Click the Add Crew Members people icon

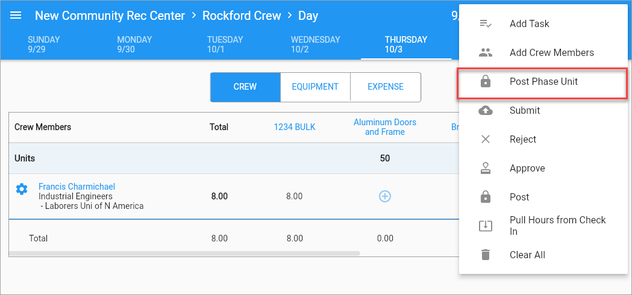[x=486, y=52]
